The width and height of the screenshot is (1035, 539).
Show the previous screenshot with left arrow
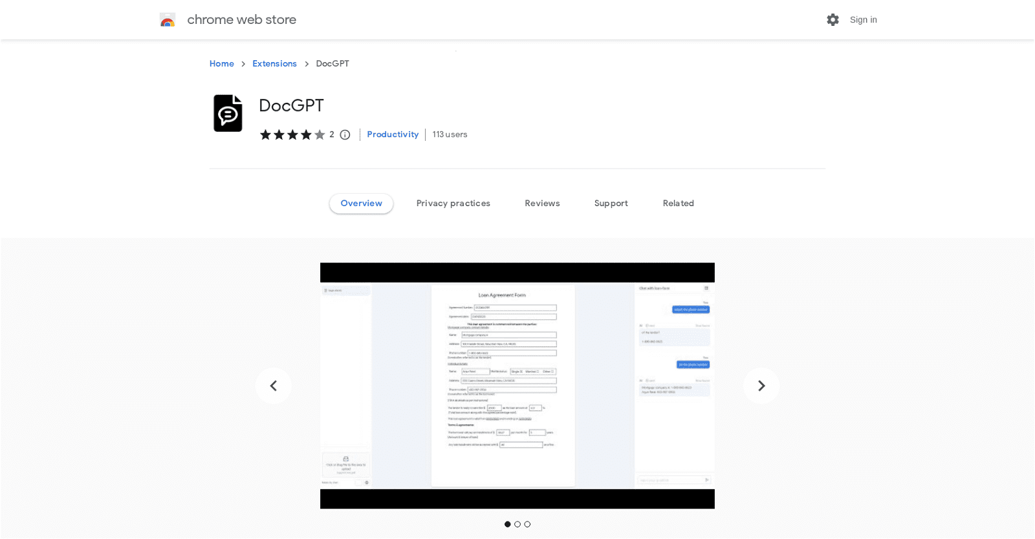click(274, 386)
